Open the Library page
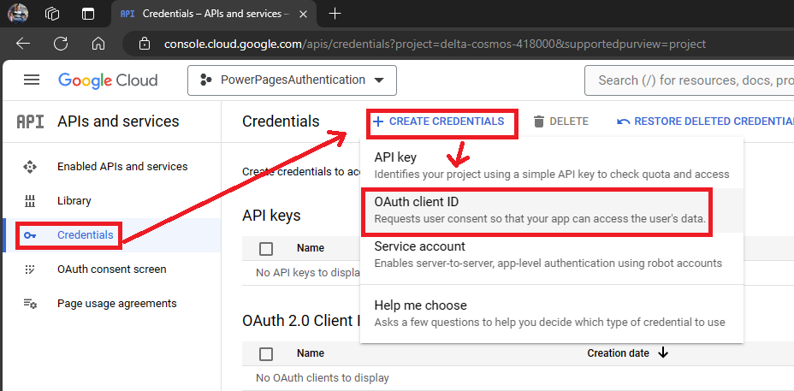The image size is (794, 391). point(74,200)
